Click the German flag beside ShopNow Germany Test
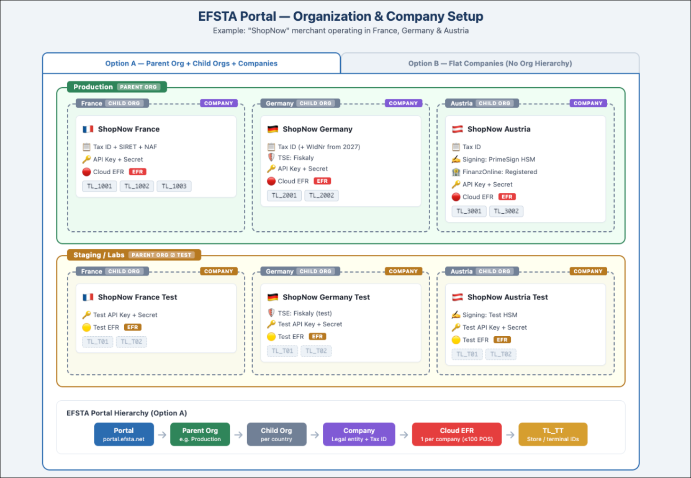Image resolution: width=691 pixels, height=478 pixels. click(273, 297)
